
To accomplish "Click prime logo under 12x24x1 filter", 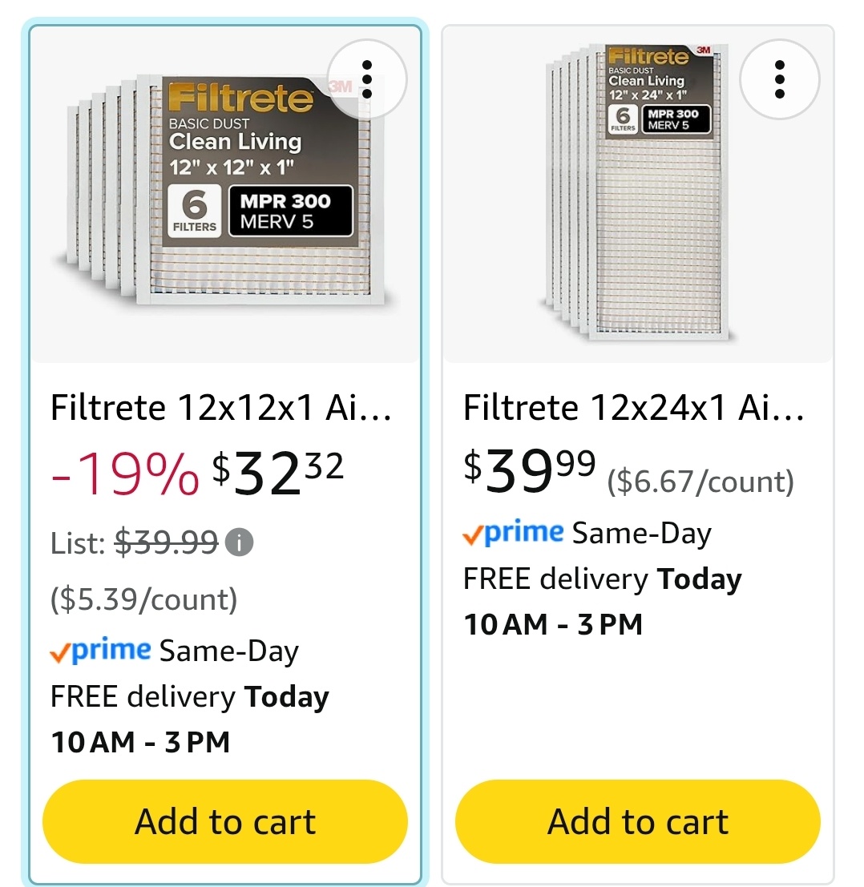I will pyautogui.click(x=513, y=533).
